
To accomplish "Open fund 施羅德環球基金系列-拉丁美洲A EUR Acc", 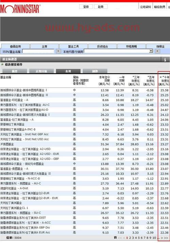I will (x=25, y=232).
